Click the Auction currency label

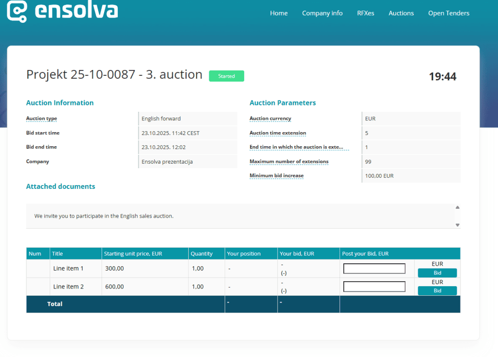[x=270, y=119]
